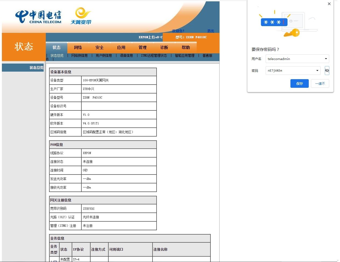Click the 天翼宽带 logo icon
Viewport: 340px width, 262px height.
point(81,16)
